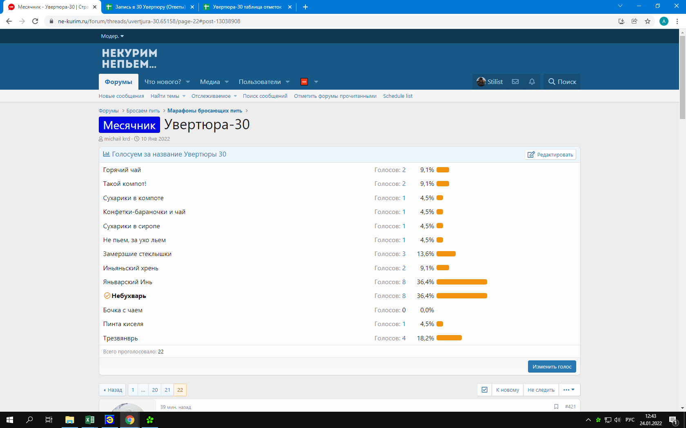Open File Explorer from the taskbar
This screenshot has width=686, height=428.
70,420
